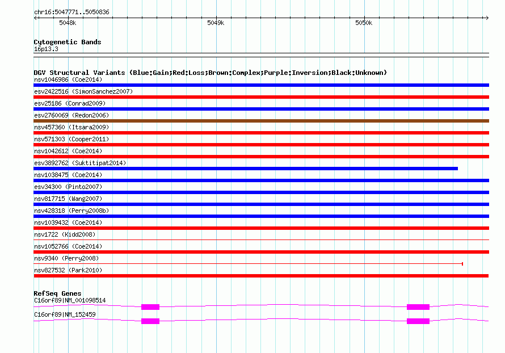Click the nsv571303 (Cooper2011) label
This screenshot has width=505, height=353.
[71, 139]
